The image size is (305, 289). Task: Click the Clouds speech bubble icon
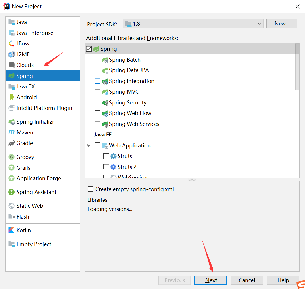[x=12, y=65]
